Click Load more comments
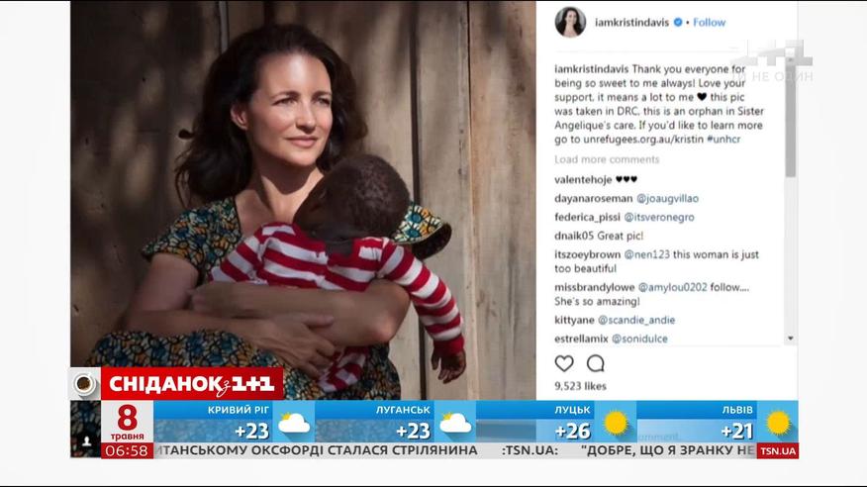Image resolution: width=867 pixels, height=487 pixels. coord(607,159)
